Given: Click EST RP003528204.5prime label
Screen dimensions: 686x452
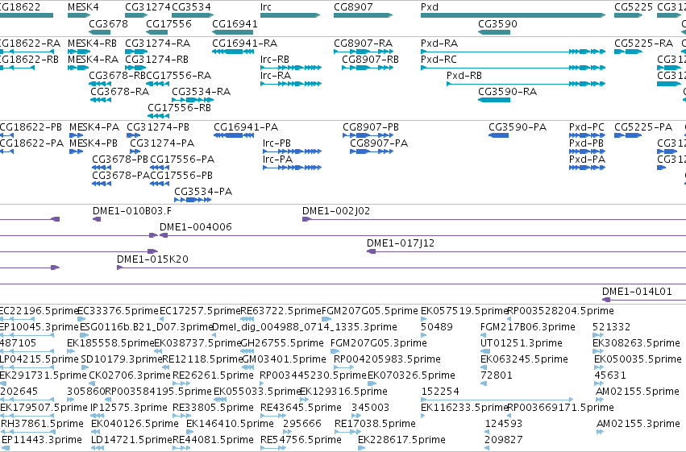Looking at the screenshot, I should pos(560,311).
